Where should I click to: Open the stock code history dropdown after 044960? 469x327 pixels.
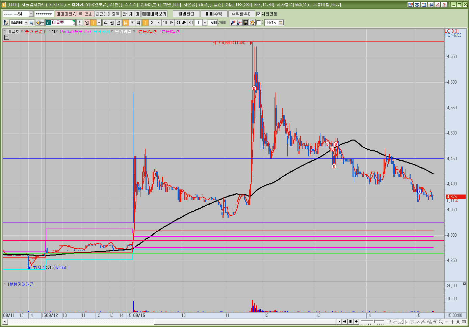pyautogui.click(x=26, y=23)
